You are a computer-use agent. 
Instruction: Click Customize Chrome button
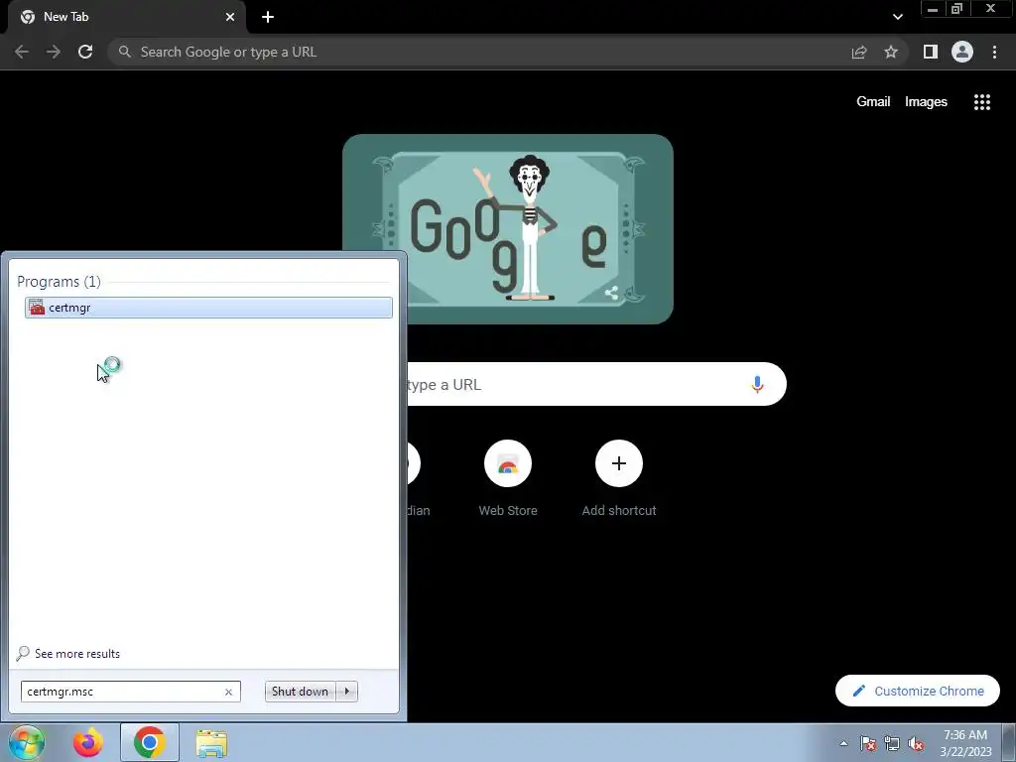[x=918, y=691]
